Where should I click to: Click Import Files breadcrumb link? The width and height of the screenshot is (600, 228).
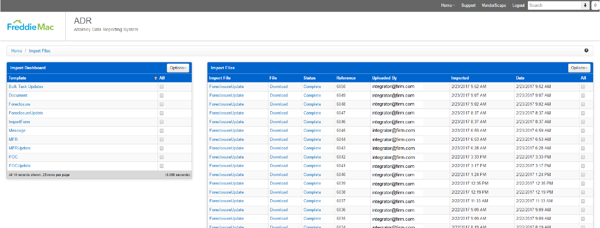click(x=40, y=51)
